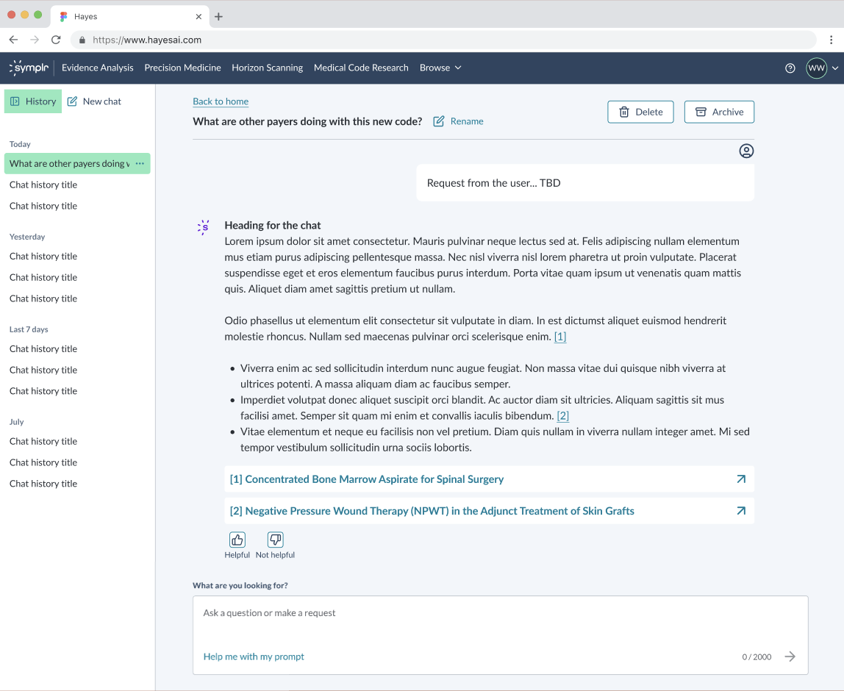This screenshot has height=691, width=844.
Task: Click 'Request from the user... TBD' message
Action: (x=585, y=183)
